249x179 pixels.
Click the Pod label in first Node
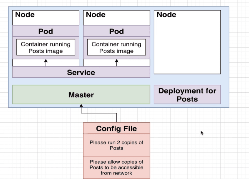pos(46,31)
